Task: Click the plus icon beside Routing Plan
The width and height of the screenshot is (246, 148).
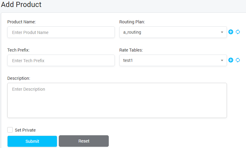Action: (231, 32)
